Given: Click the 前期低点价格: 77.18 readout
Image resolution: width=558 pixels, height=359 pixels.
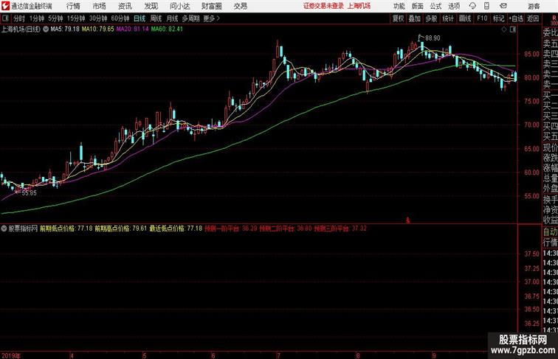Looking at the screenshot, I should tap(66, 229).
